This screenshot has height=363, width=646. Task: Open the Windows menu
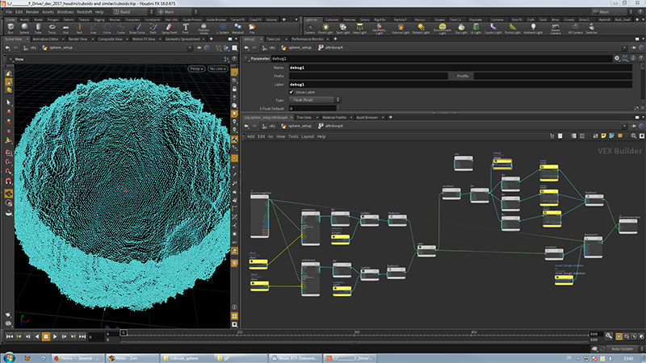tap(65, 12)
